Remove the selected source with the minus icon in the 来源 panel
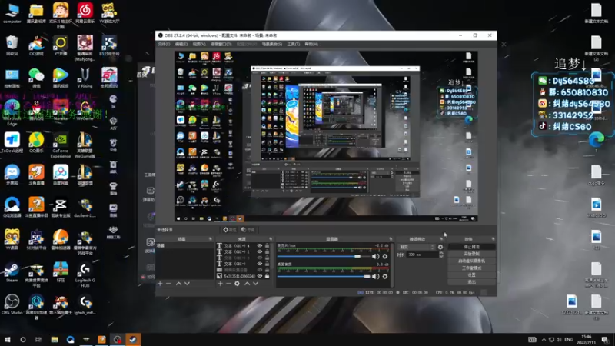The height and width of the screenshot is (346, 615). click(x=228, y=283)
